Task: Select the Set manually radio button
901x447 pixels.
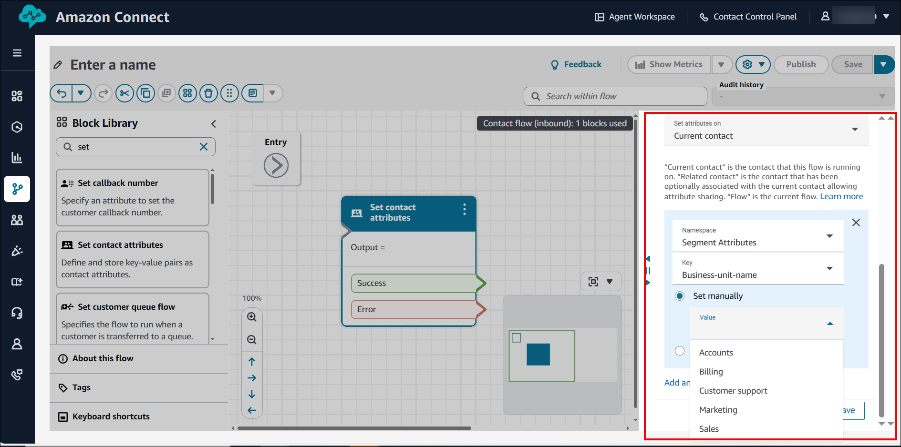Action: pyautogui.click(x=680, y=296)
